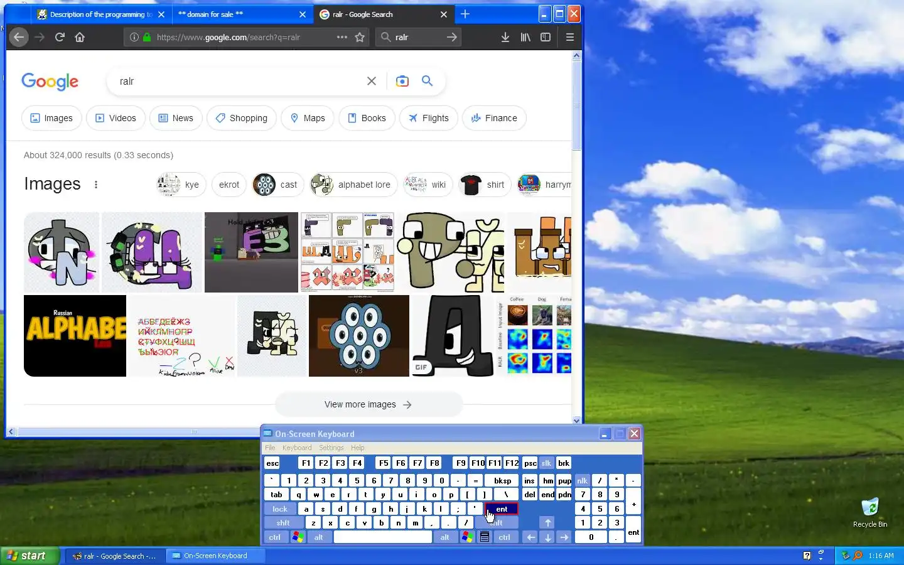Click the Google magnifier search button
Screen dimensions: 904x565
coord(428,81)
